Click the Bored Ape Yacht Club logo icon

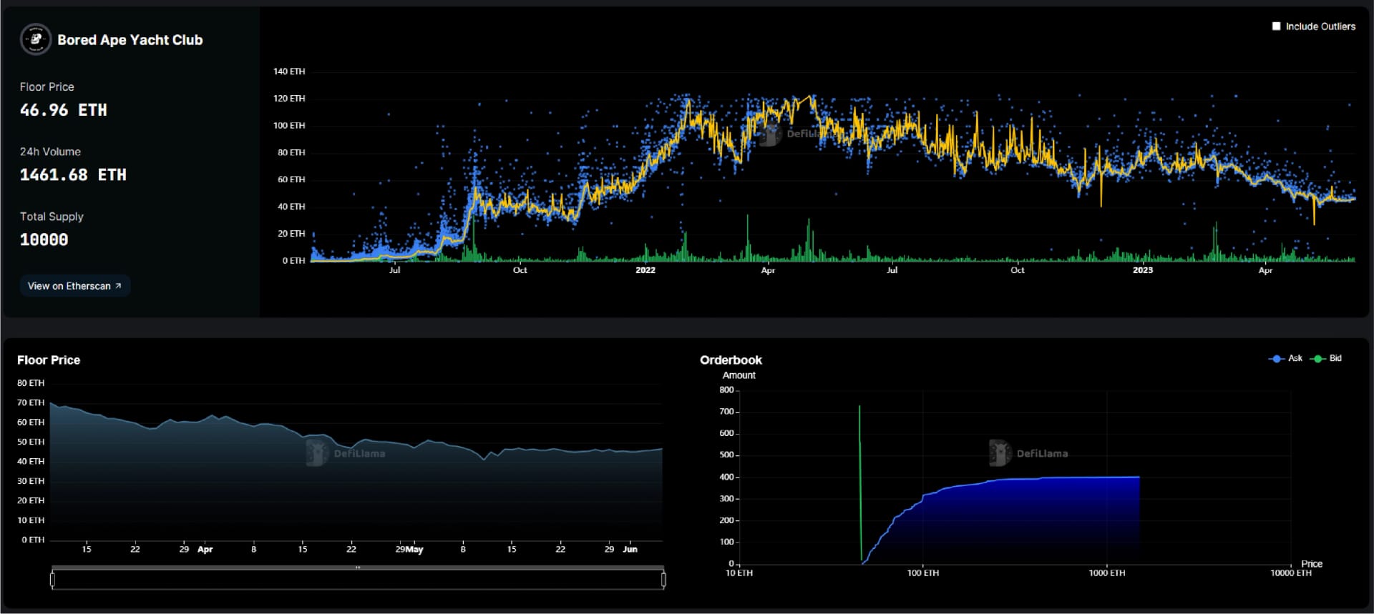click(x=35, y=39)
